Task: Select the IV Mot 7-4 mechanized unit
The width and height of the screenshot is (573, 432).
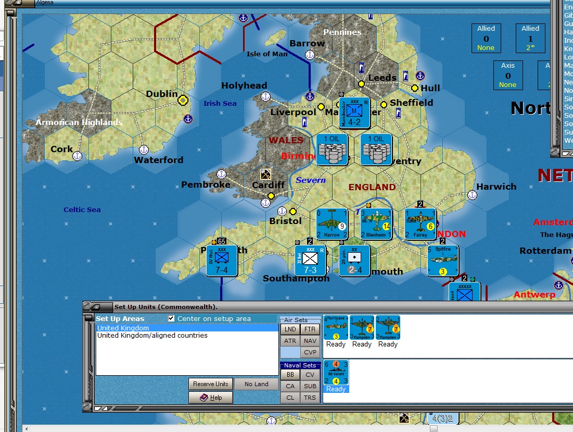Action: coord(222,261)
